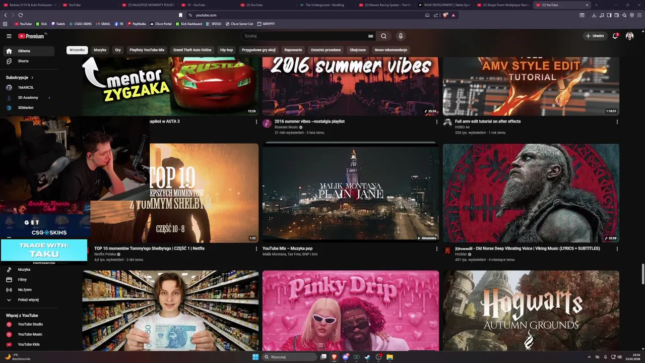Open the 2016 summer vibes ~nostalgia playlist title
This screenshot has height=363, width=645.
[x=309, y=122]
